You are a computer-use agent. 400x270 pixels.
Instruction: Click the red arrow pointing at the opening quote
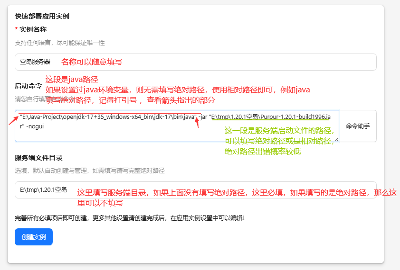click(12, 118)
